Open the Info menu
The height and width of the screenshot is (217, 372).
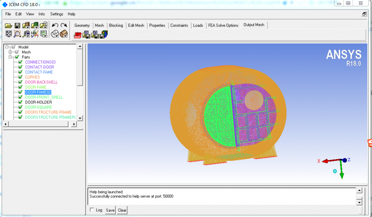[x=41, y=14]
